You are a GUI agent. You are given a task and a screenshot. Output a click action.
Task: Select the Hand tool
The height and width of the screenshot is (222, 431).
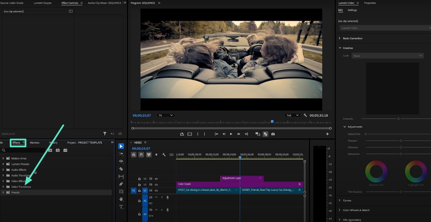pos(121,199)
